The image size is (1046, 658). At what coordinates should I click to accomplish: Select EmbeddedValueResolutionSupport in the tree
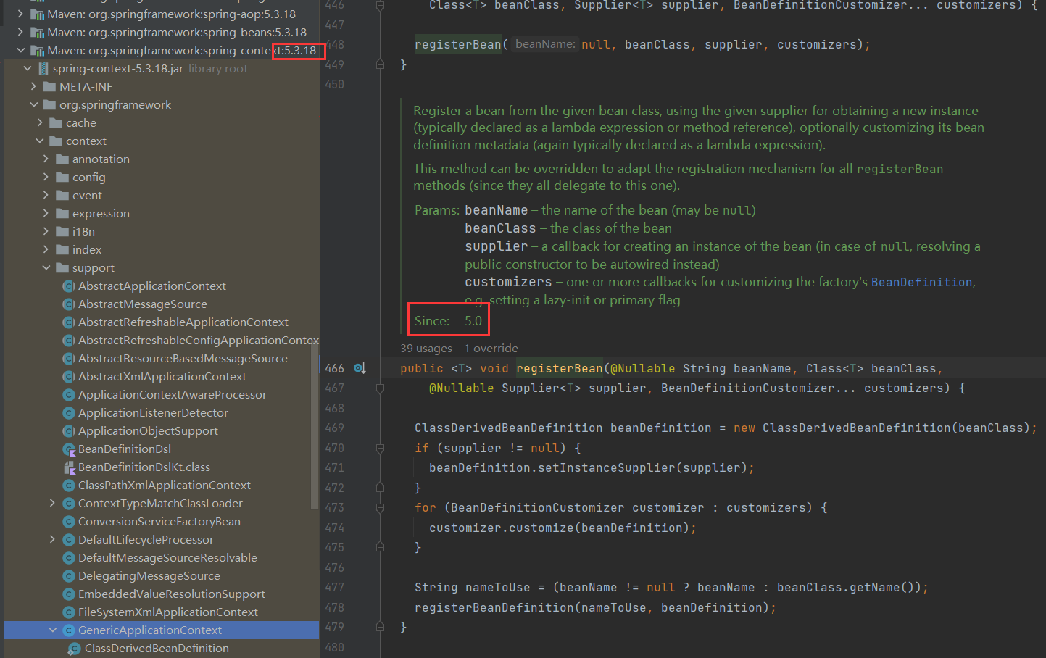[172, 594]
